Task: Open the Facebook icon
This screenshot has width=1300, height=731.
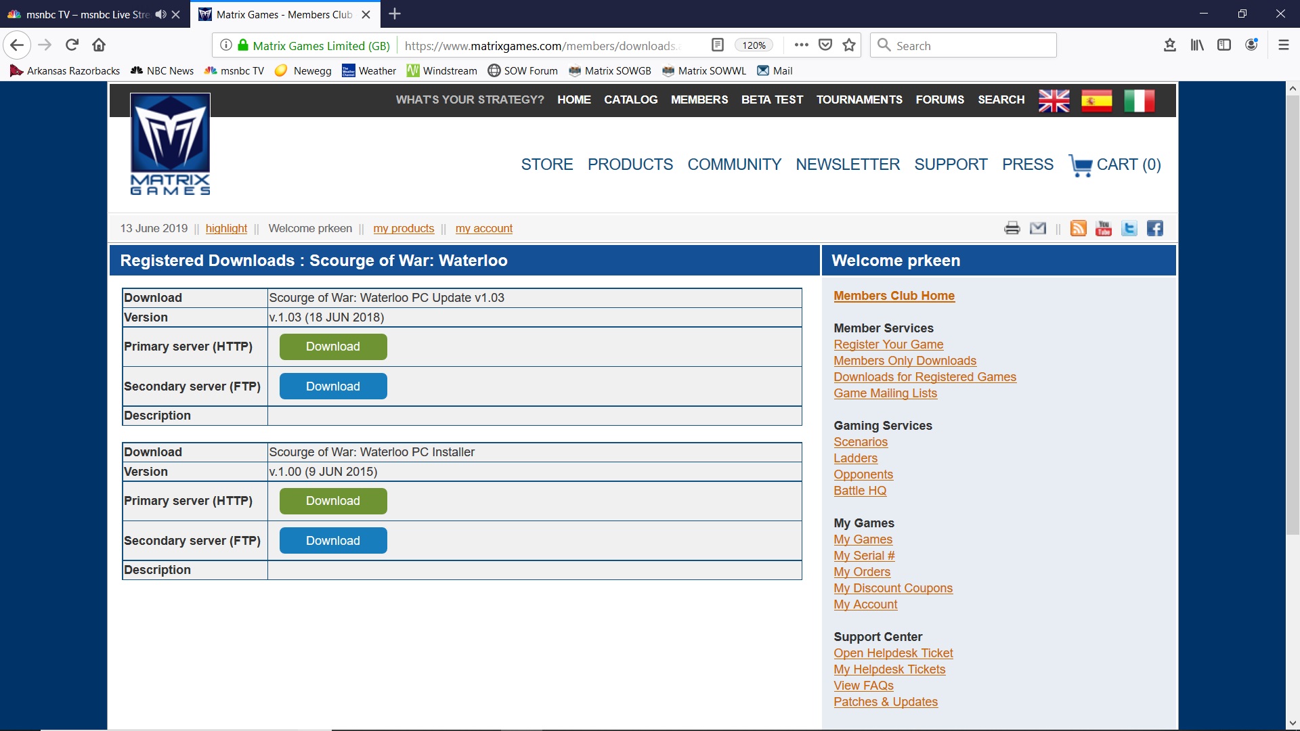Action: [x=1155, y=228]
